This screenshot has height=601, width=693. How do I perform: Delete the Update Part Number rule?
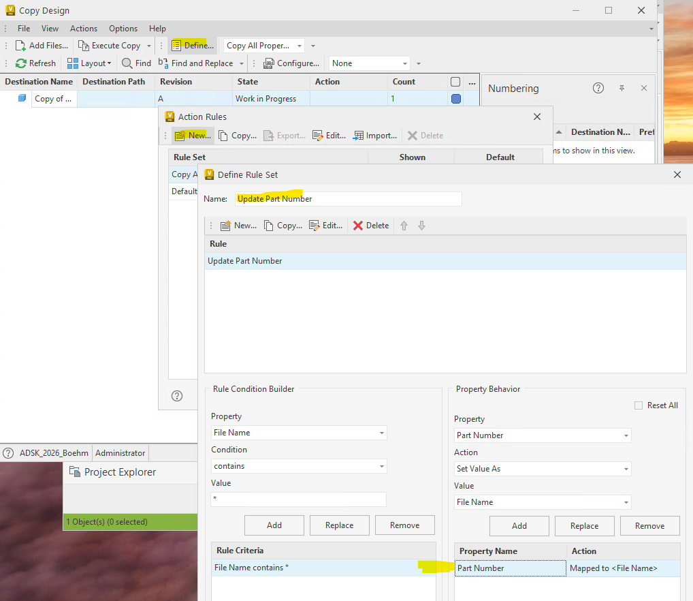(370, 225)
